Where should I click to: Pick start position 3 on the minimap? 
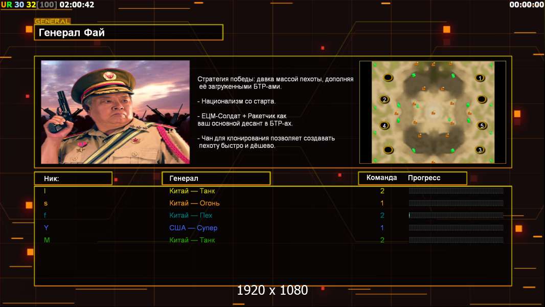[480, 150]
